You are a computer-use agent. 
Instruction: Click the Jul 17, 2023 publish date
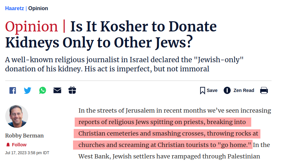coord(27,153)
